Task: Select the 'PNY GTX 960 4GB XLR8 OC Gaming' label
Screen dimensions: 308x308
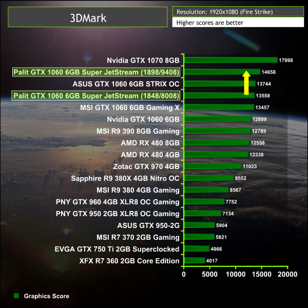Action: tap(118, 202)
